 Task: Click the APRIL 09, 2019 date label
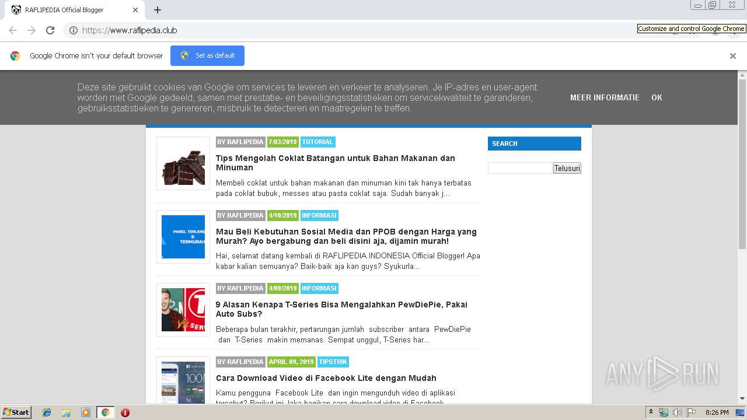[291, 362]
